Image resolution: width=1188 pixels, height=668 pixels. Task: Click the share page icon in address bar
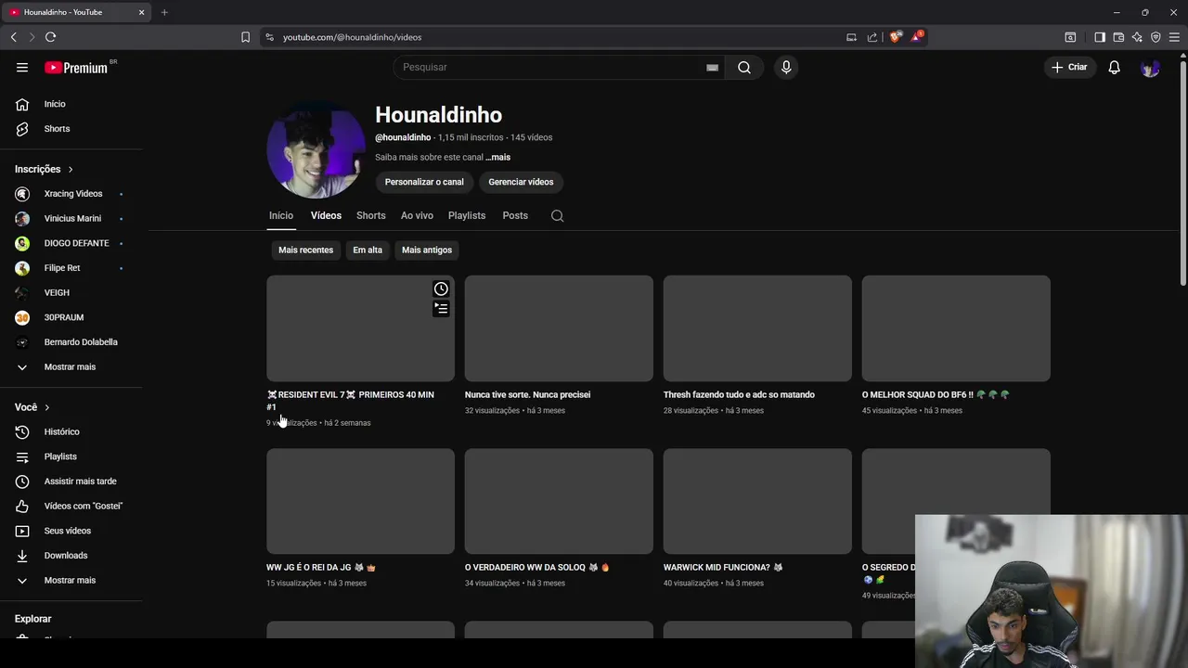coord(872,37)
